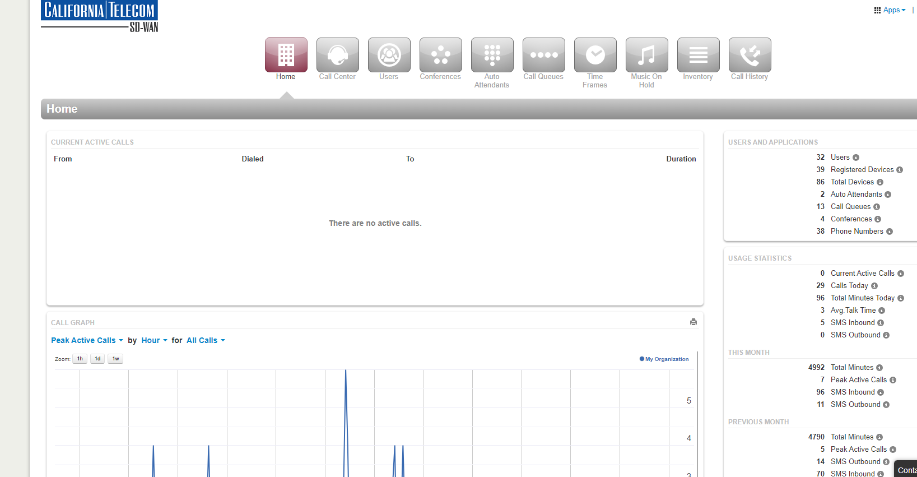Open the Apps menu
The image size is (917, 477).
pyautogui.click(x=890, y=10)
